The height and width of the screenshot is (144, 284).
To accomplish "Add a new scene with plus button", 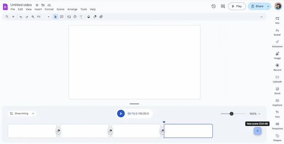I will 257,131.
